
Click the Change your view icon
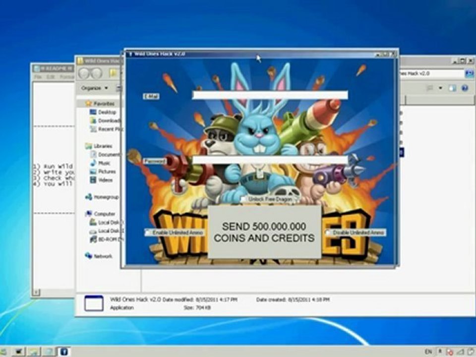coord(429,88)
